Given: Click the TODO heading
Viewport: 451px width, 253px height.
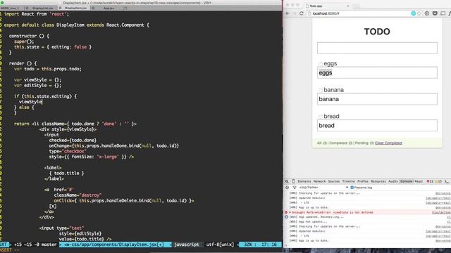Looking at the screenshot, I should point(377,32).
